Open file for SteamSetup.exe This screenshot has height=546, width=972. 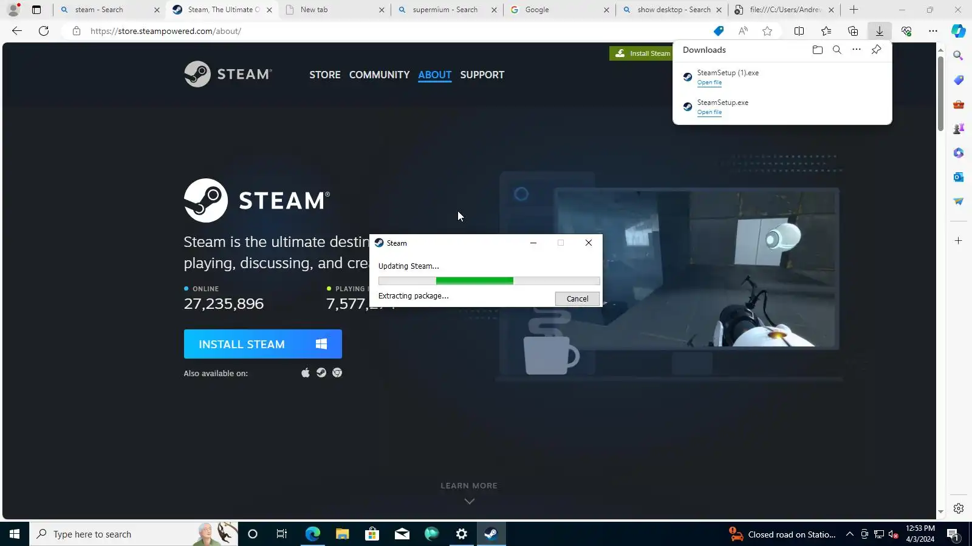pos(710,112)
